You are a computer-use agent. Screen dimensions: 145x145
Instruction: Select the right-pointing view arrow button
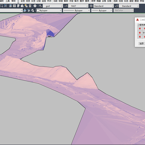[x=140, y=33]
